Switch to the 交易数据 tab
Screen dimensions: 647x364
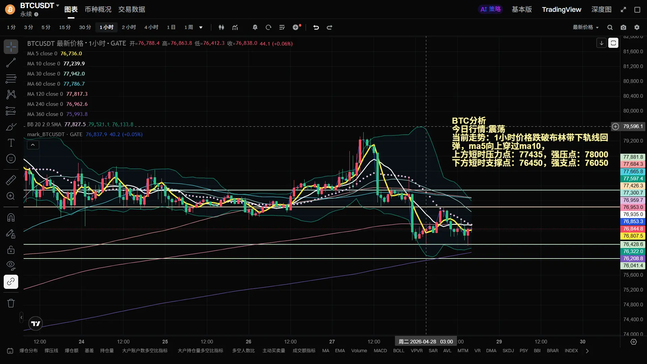[x=131, y=9]
